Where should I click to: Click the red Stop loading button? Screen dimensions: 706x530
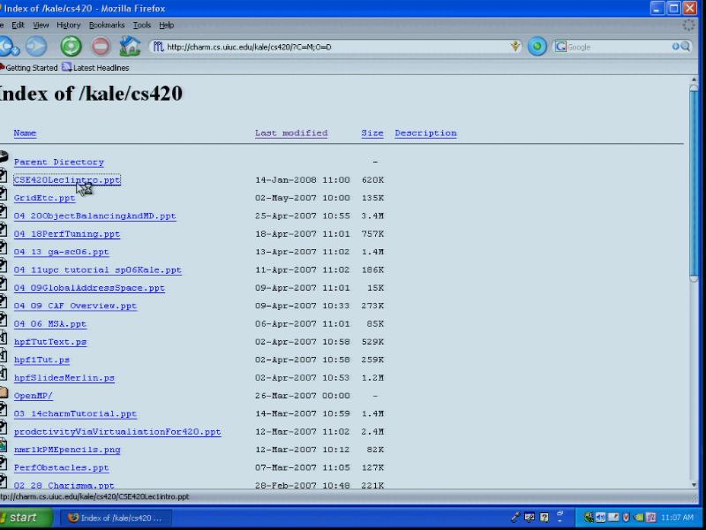coord(101,47)
